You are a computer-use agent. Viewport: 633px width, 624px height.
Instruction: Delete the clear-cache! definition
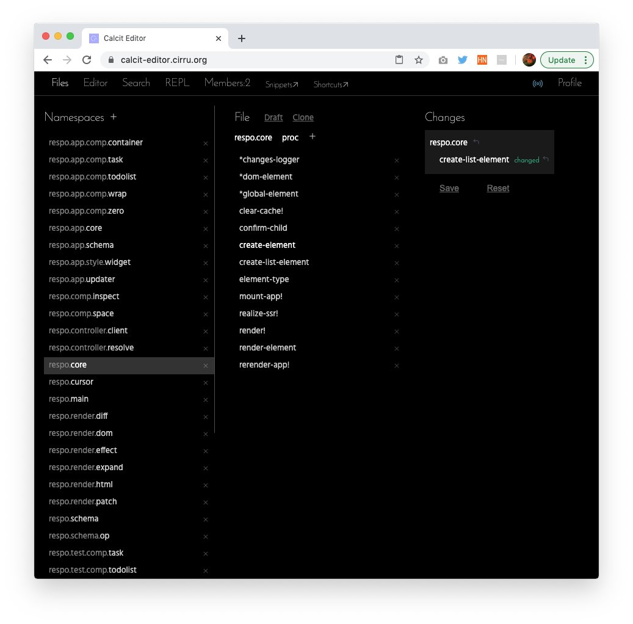pos(396,212)
